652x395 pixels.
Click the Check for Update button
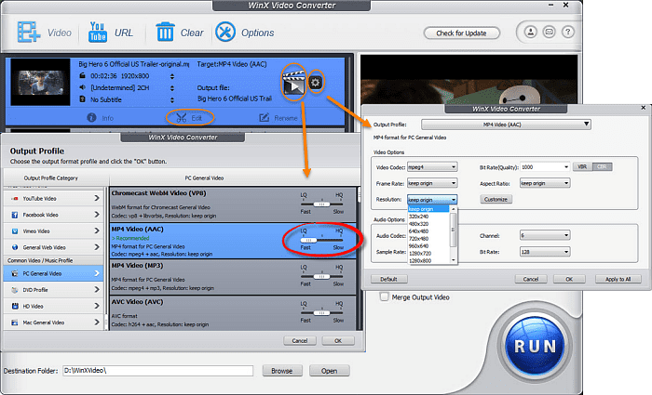click(x=462, y=33)
